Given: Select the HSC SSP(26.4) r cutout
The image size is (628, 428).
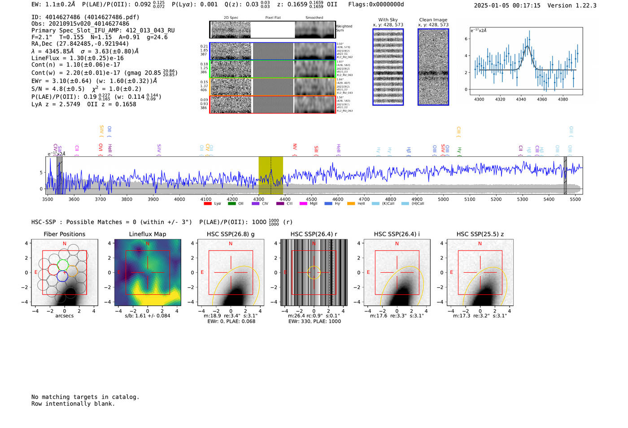Looking at the screenshot, I should 314,273.
